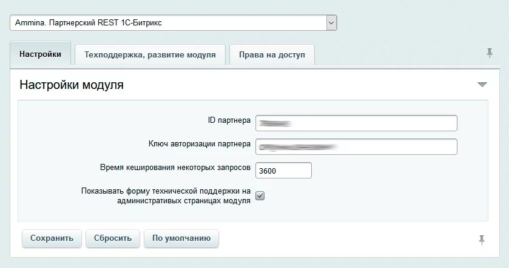Click the pin icon beside the bottom buttons
Screen dimensions: 509x268
click(482, 240)
